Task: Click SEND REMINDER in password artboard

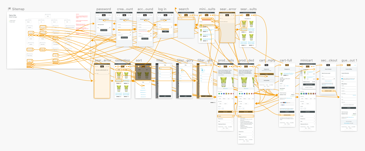Action: 104,30
